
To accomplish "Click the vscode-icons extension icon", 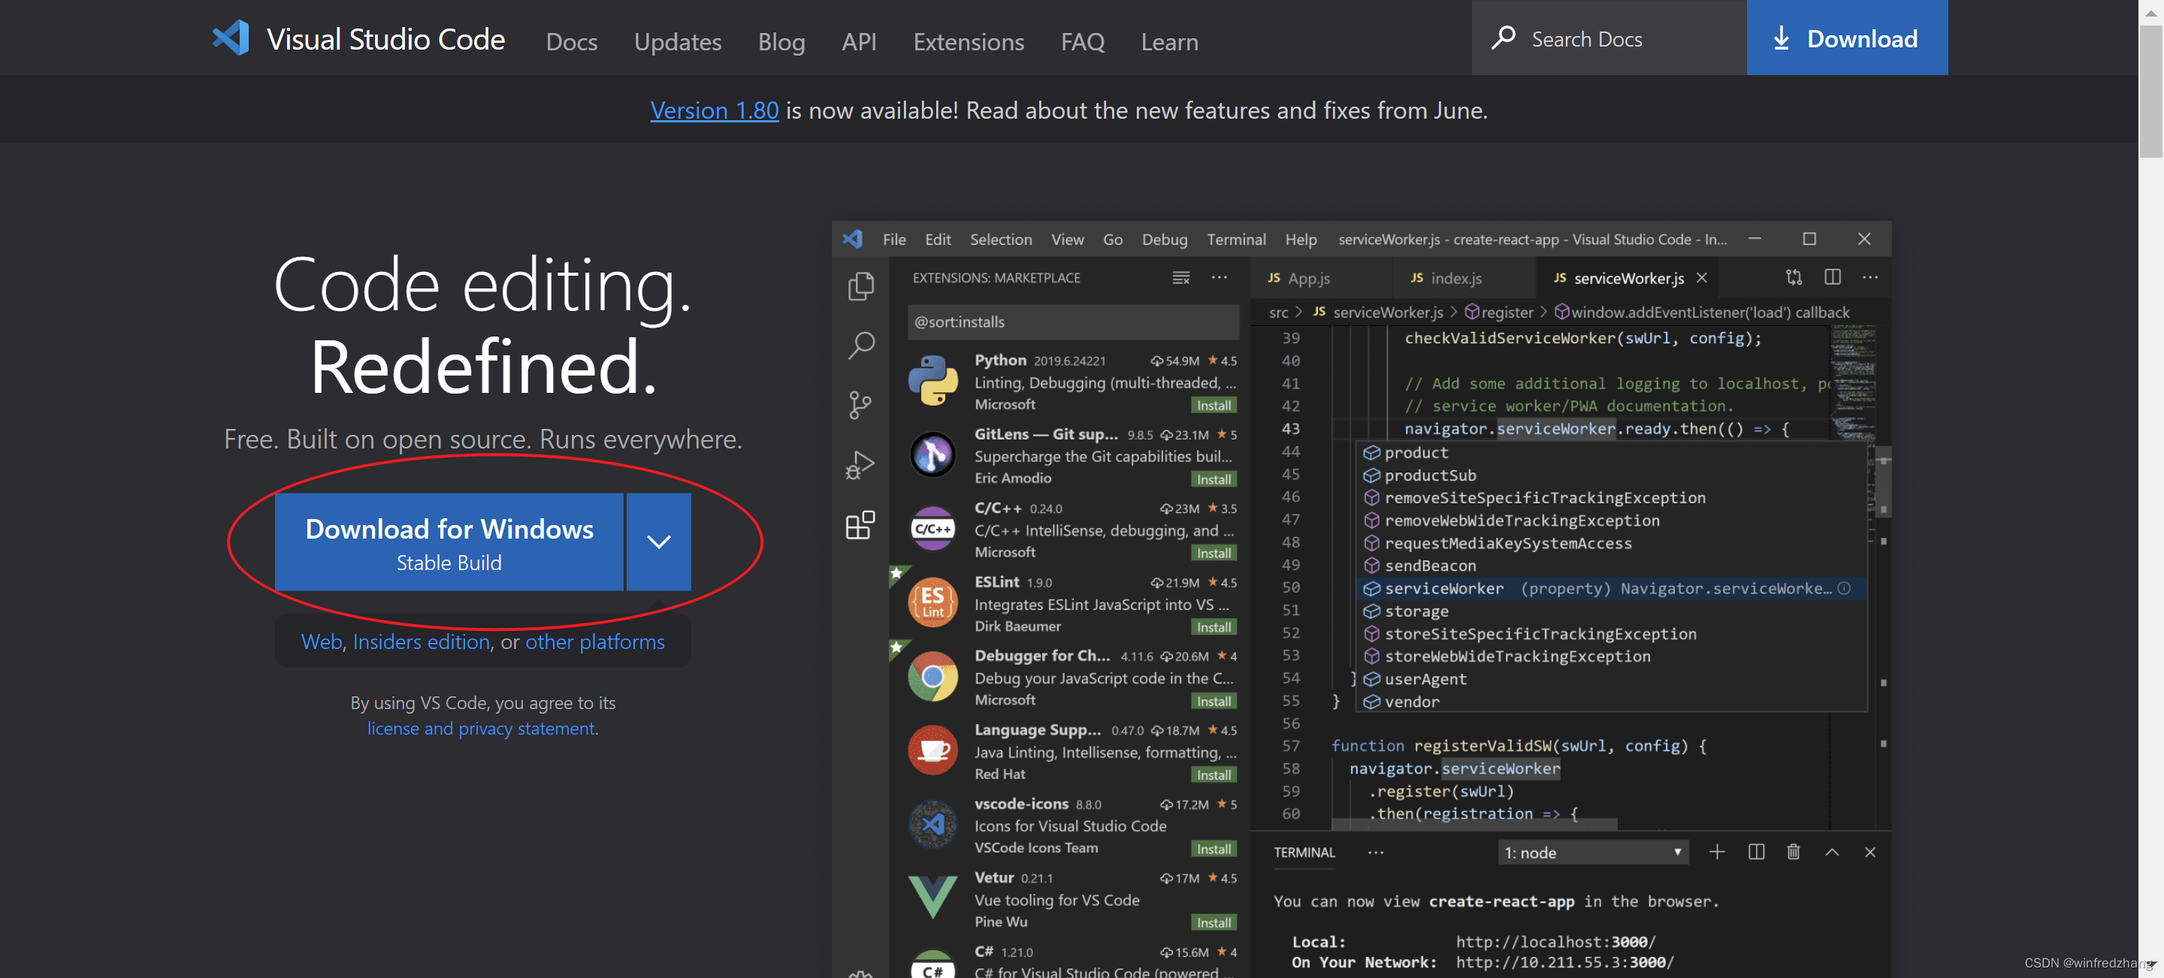I will click(x=932, y=824).
